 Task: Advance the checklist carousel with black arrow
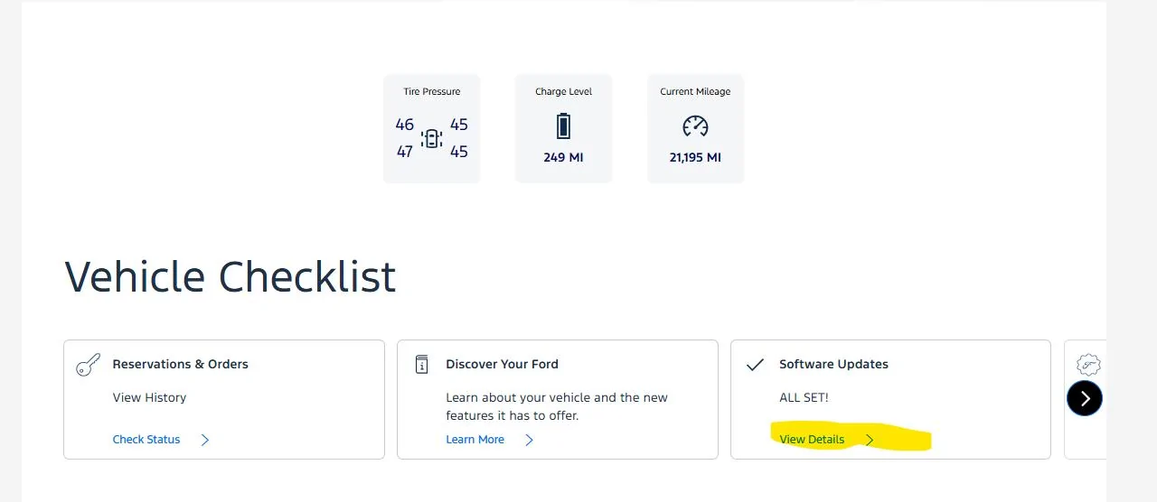1085,398
